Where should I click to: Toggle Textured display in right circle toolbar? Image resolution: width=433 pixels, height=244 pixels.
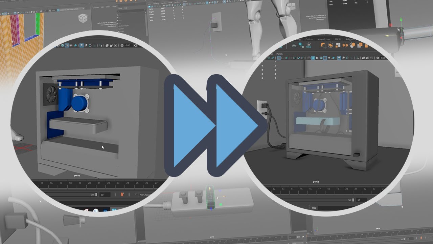click(x=325, y=58)
